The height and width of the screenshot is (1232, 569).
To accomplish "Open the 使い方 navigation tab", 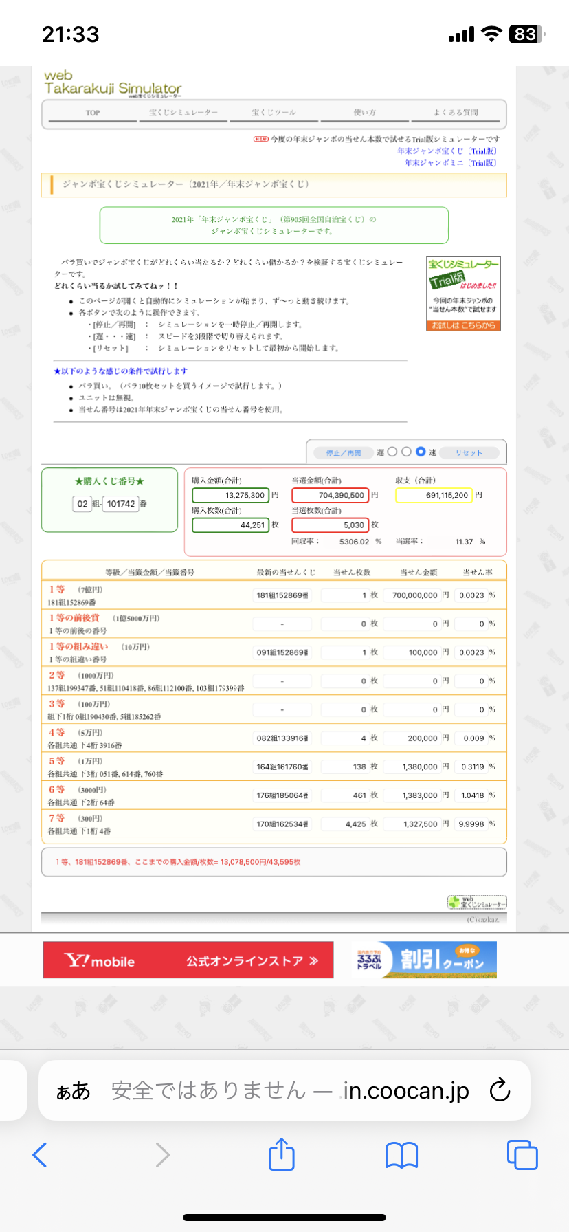I will point(364,113).
